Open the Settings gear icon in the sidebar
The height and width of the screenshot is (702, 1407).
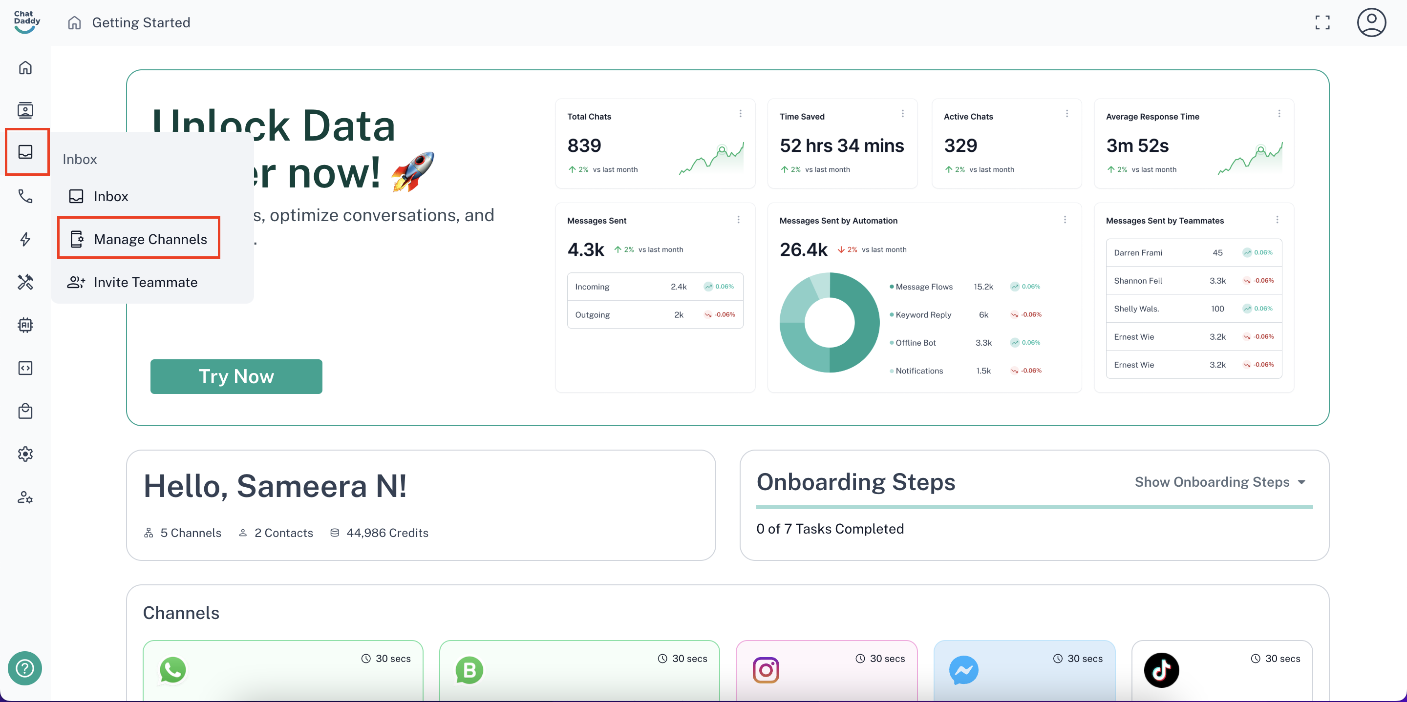click(25, 454)
